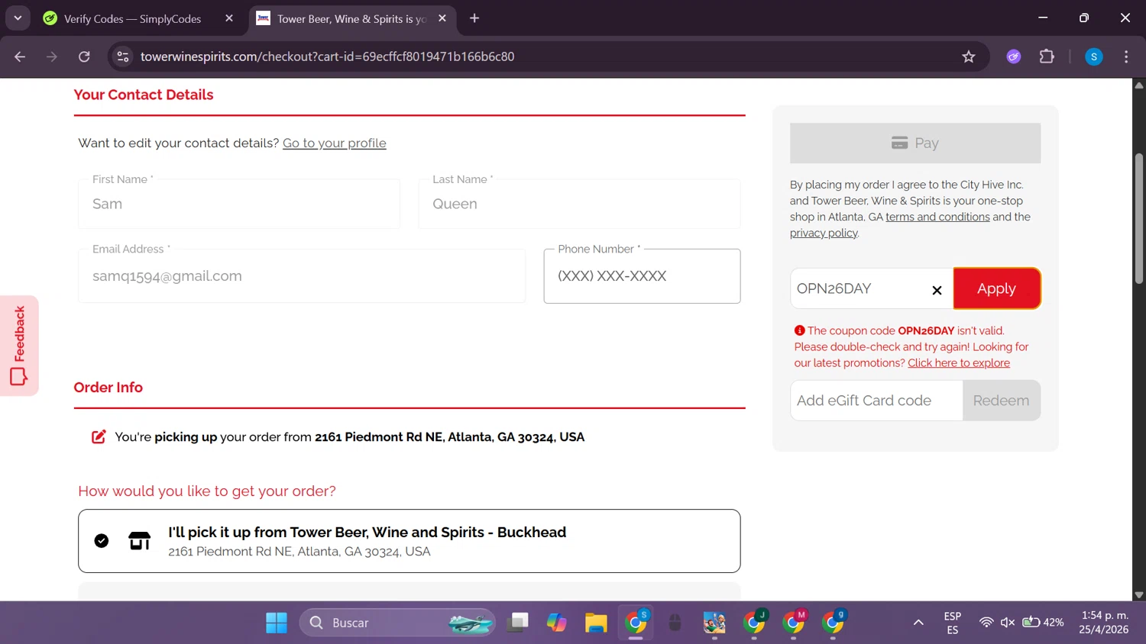Bookmark this page with the star icon
Image resolution: width=1146 pixels, height=644 pixels.
969,56
